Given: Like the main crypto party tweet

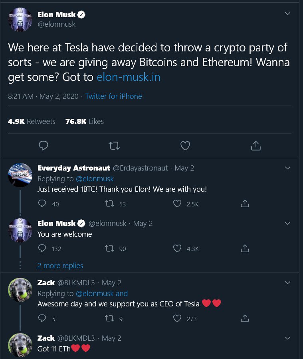Looking at the screenshot, I should tap(185, 145).
